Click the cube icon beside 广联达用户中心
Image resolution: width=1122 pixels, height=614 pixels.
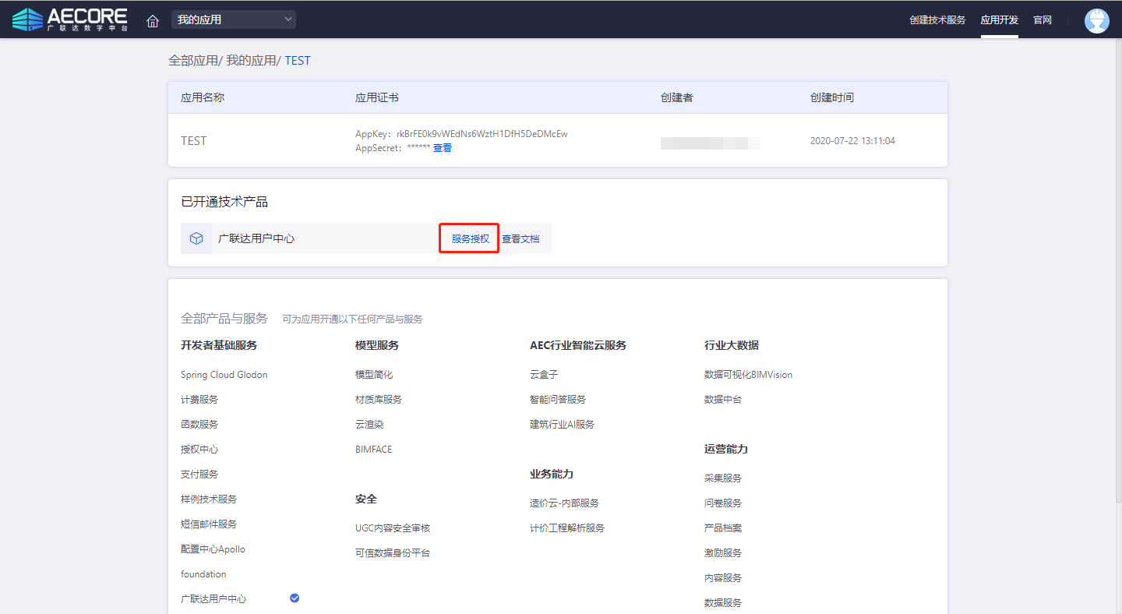196,238
